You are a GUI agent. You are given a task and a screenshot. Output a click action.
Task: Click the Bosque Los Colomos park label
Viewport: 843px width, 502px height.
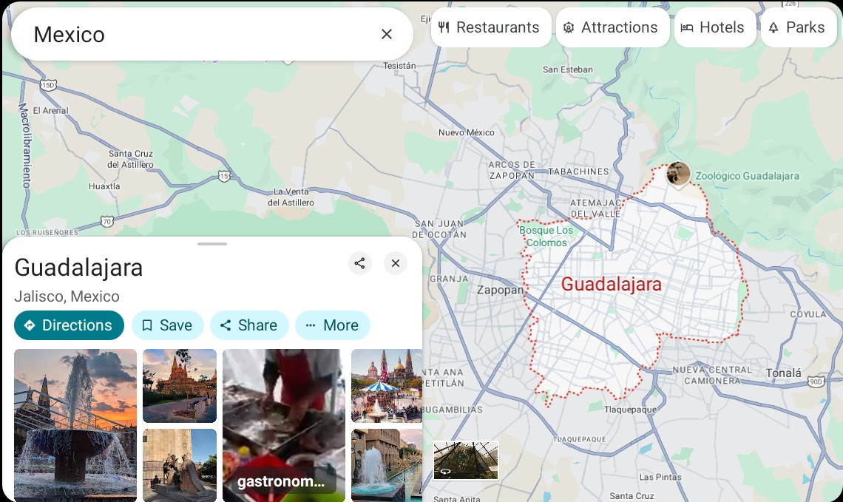click(546, 237)
